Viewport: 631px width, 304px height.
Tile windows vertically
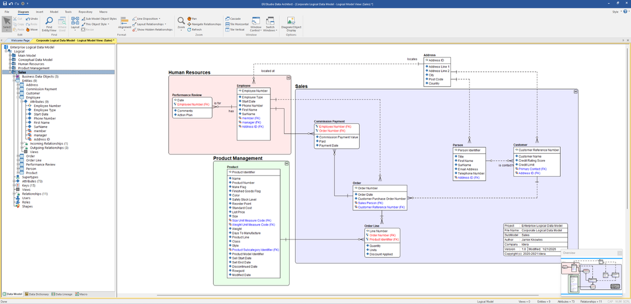click(x=235, y=30)
